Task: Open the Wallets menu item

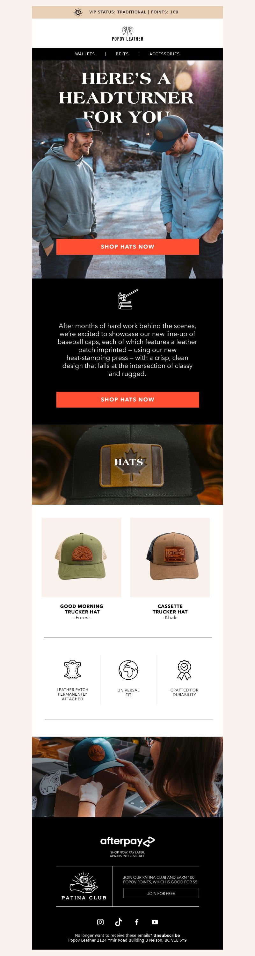Action: click(x=85, y=54)
